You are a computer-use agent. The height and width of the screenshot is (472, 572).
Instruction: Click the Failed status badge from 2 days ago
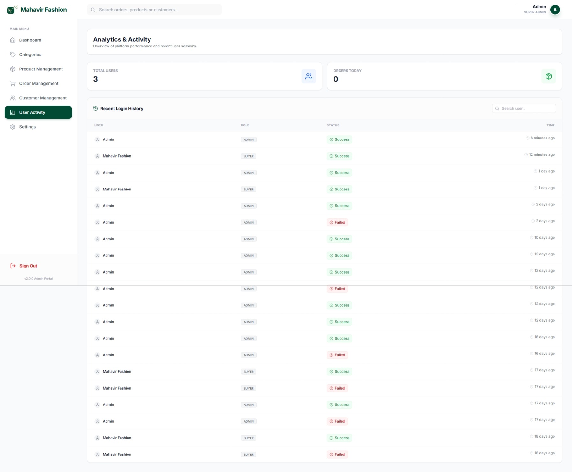coord(337,223)
